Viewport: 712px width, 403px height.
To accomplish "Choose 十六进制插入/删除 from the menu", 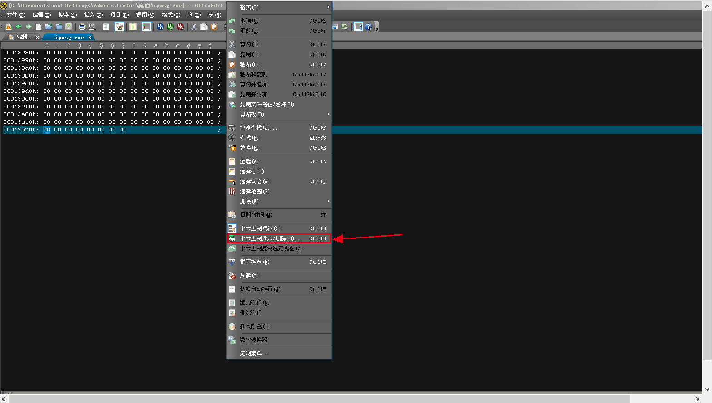I will pyautogui.click(x=279, y=238).
